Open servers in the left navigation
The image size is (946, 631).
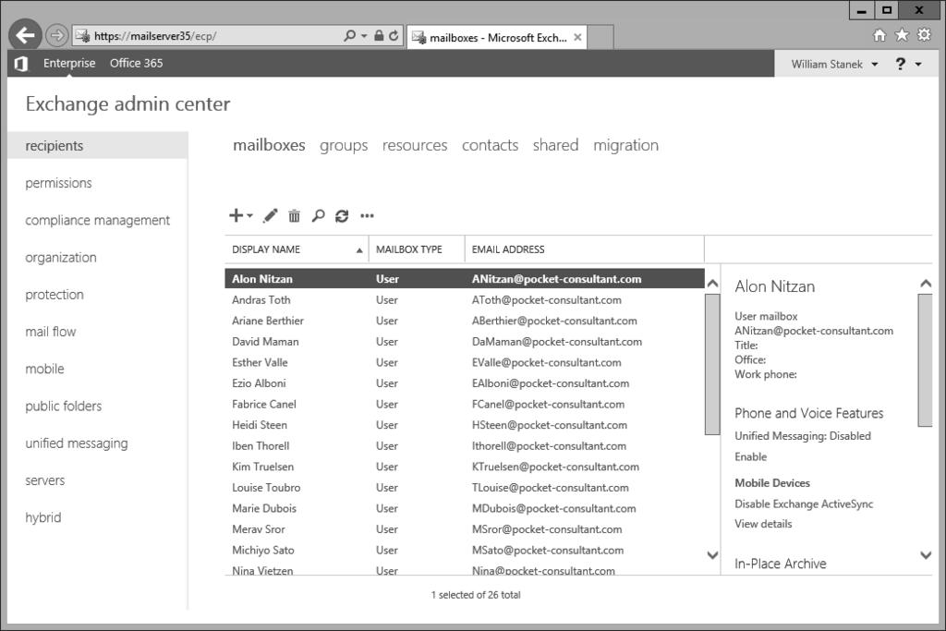[x=44, y=480]
